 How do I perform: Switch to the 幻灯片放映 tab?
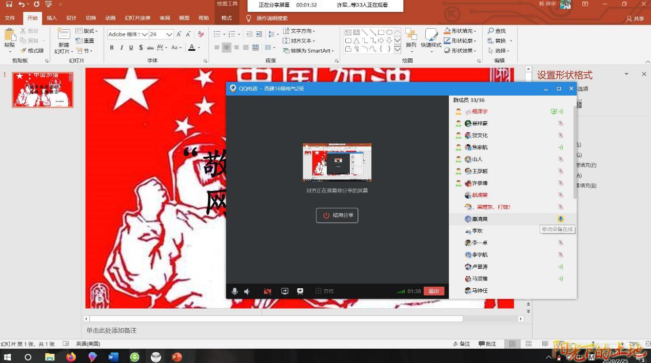coord(137,18)
